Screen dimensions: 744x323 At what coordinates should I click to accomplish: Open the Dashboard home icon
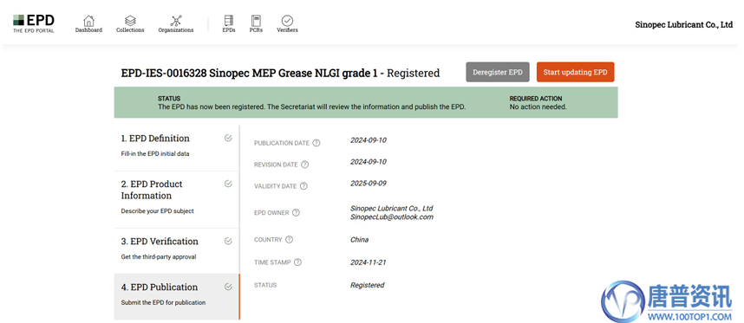click(x=88, y=21)
